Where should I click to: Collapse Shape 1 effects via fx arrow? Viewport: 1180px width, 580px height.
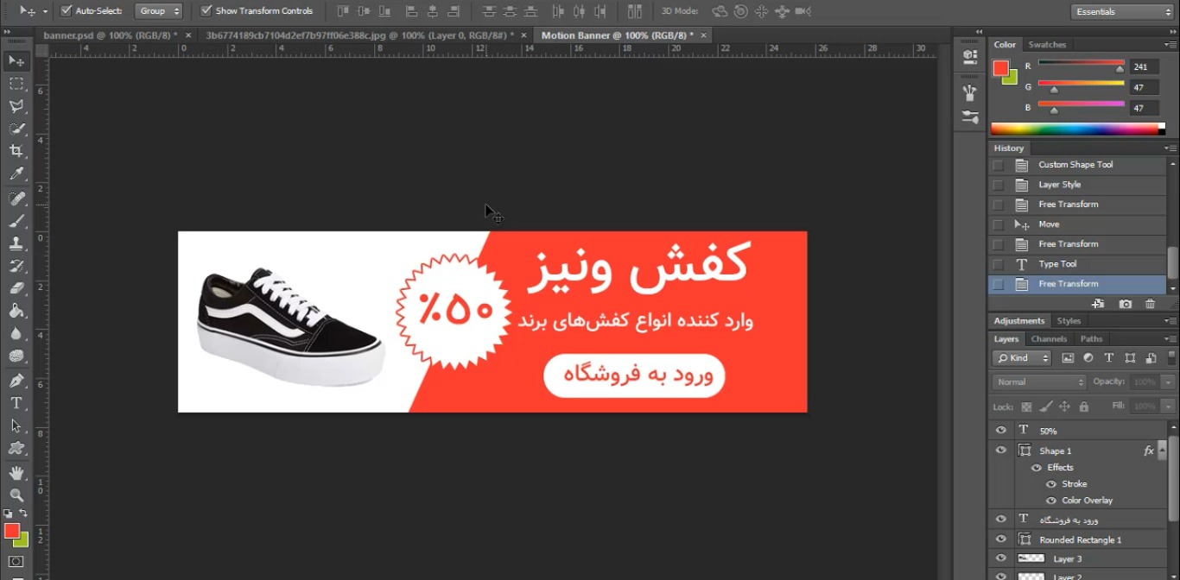tap(1162, 451)
